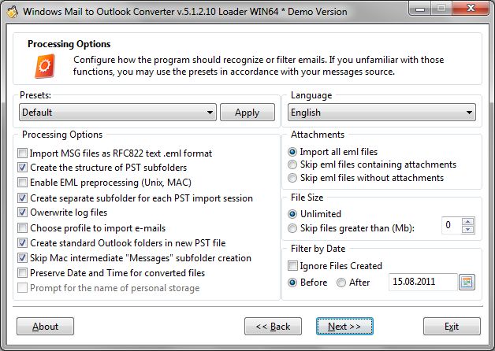Enable Ignore Files Created filter
Screen dimensions: 495x351
293,266
